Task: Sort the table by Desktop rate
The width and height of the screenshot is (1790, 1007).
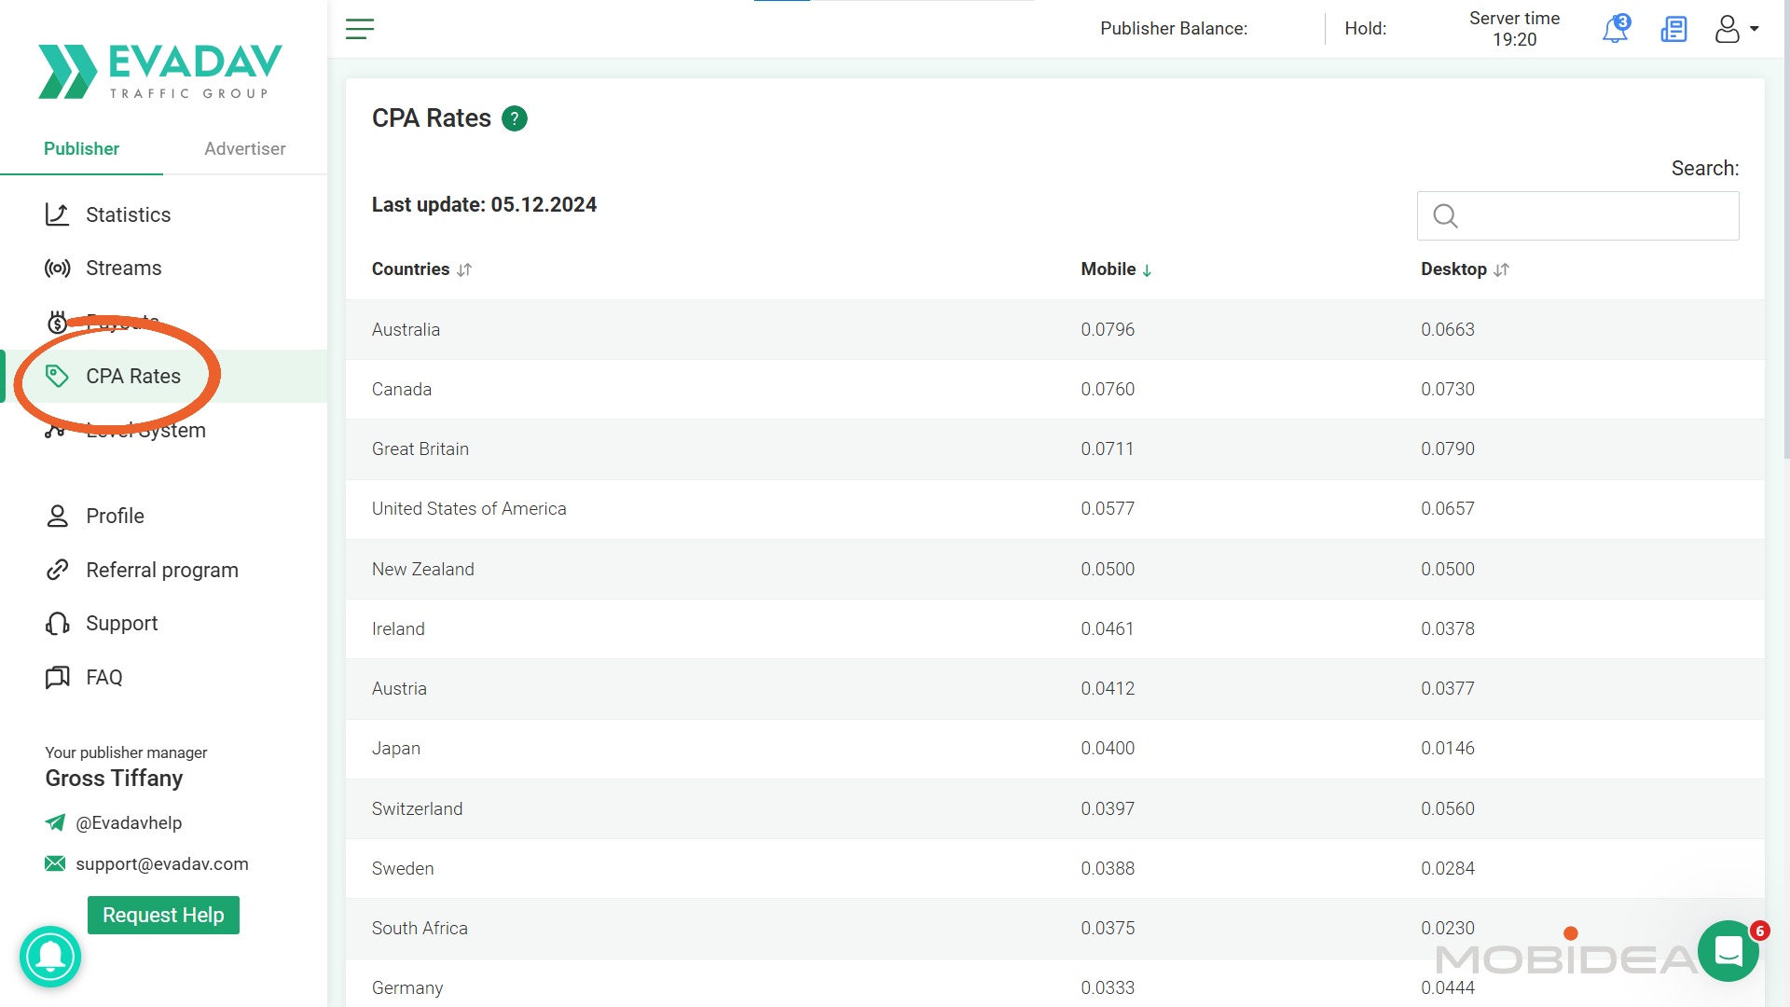Action: pyautogui.click(x=1465, y=269)
